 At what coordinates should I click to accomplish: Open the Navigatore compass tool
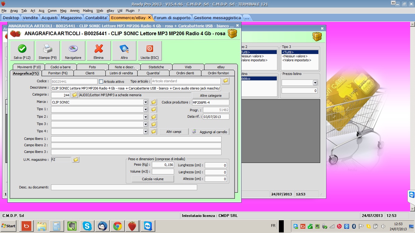[x=73, y=51]
